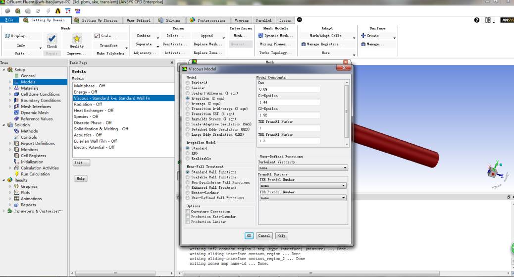Open TKE Prandtl Number UDF dropdown
The height and width of the screenshot is (277, 514).
click(x=303, y=186)
